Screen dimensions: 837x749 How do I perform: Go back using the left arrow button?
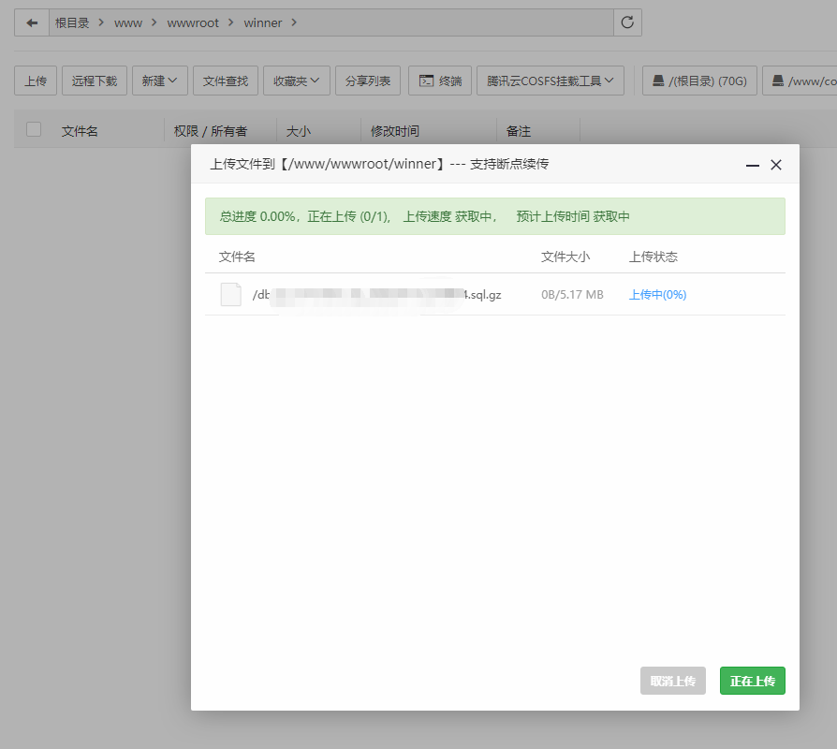[32, 23]
